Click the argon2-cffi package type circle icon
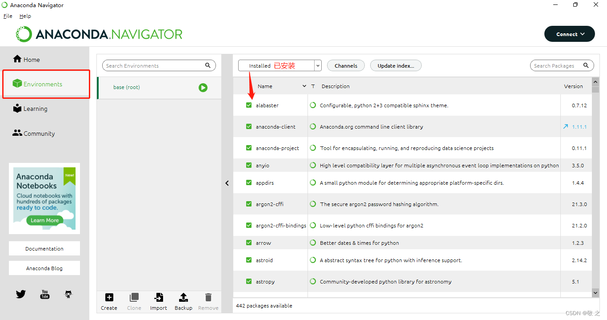The image size is (607, 320). pyautogui.click(x=313, y=204)
